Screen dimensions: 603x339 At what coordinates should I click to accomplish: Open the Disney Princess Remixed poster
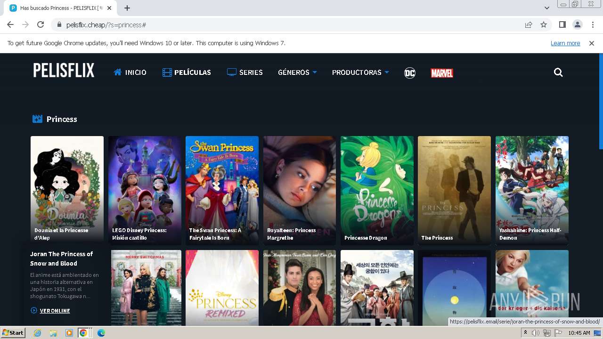(x=222, y=288)
